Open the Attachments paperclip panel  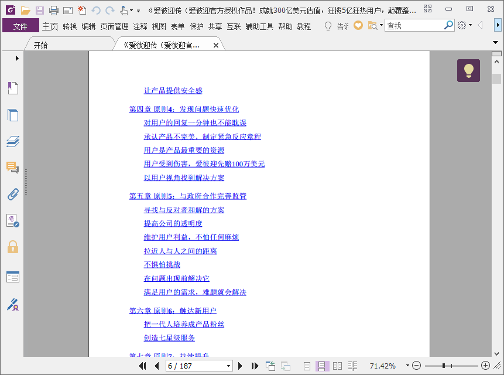pos(13,195)
